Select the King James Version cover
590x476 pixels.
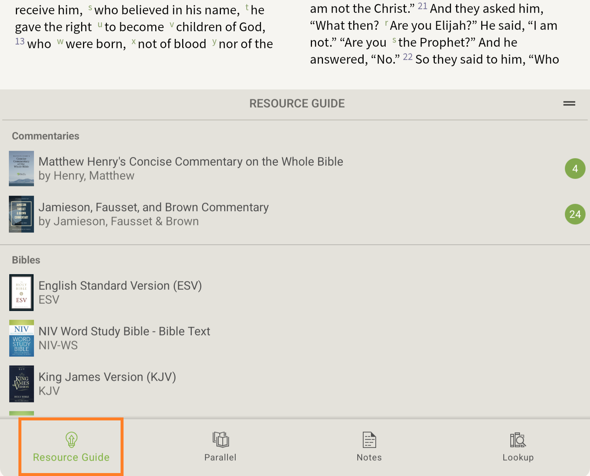click(x=21, y=384)
